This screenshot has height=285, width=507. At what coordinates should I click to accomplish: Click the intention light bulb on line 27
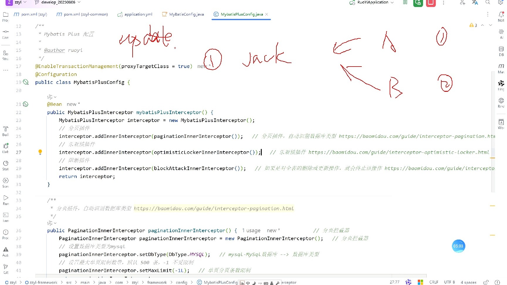tap(40, 152)
